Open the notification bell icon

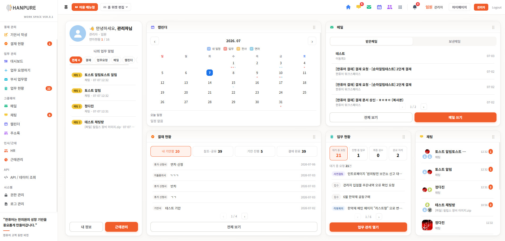(415, 7)
